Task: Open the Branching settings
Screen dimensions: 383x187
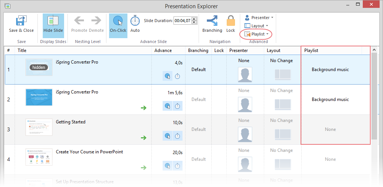Action: tap(212, 24)
